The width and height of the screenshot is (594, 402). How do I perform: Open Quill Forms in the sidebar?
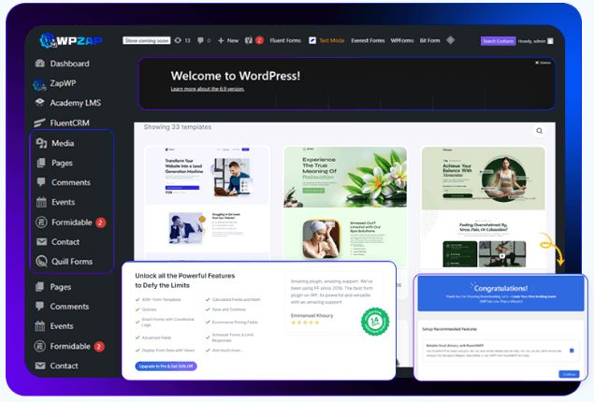[71, 262]
